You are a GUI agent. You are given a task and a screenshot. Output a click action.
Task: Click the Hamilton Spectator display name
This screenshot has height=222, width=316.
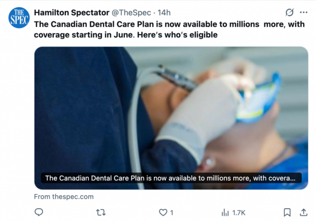(x=72, y=13)
